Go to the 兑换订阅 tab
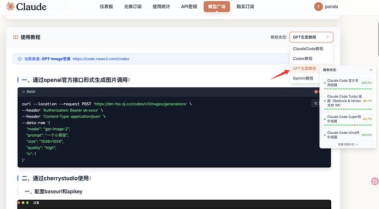 coord(133,7)
